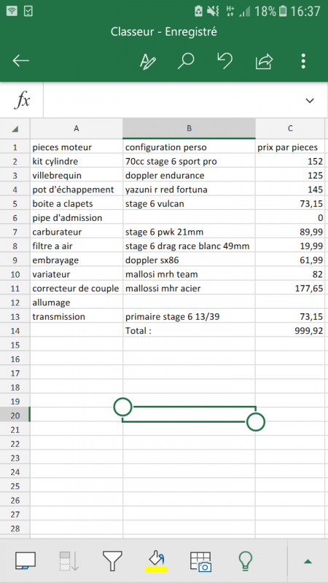The image size is (328, 583).
Task: Show the keyboard card view icon
Action: pyautogui.click(x=26, y=560)
